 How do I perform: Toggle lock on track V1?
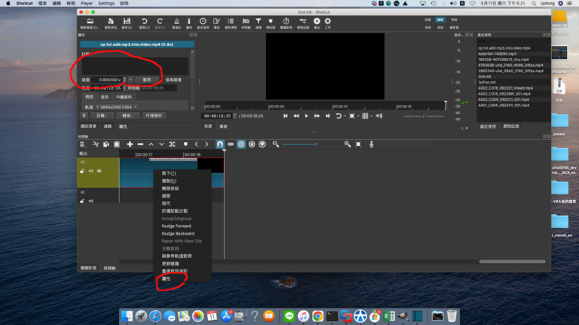[x=83, y=171]
